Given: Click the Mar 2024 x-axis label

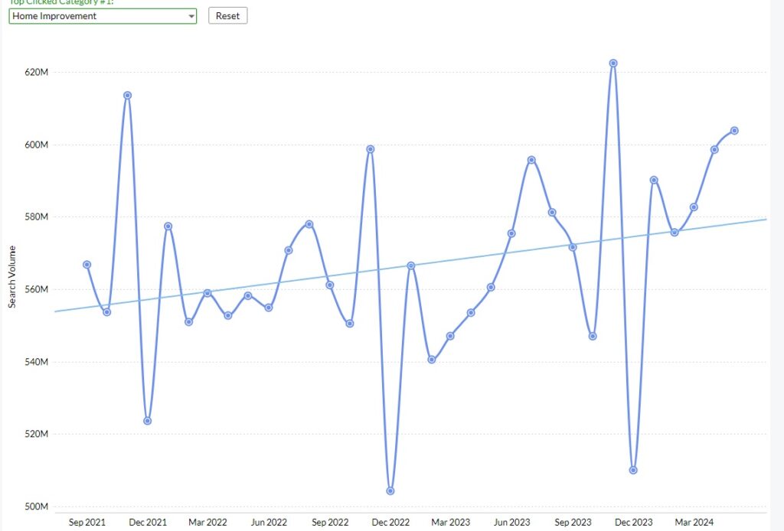Looking at the screenshot, I should coord(694,522).
